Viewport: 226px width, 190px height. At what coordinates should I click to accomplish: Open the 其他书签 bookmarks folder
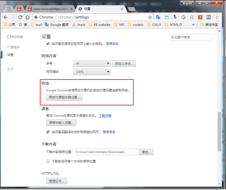coord(209,25)
